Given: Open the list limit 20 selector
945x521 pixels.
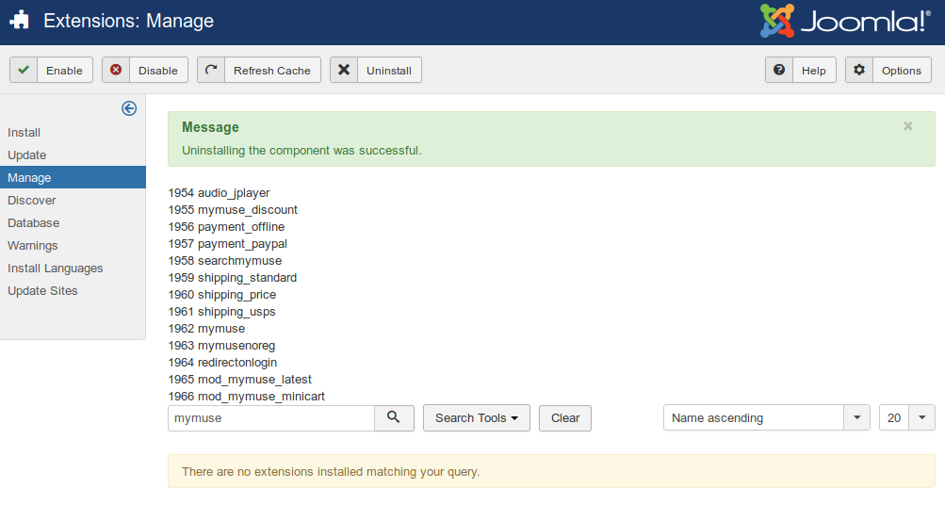Looking at the screenshot, I should 907,417.
